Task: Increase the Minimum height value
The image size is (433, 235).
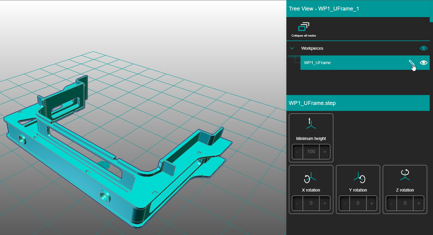Action: pyautogui.click(x=324, y=152)
